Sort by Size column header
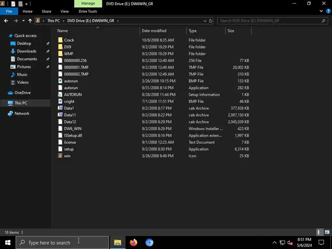This screenshot has width=332, height=249. (x=238, y=31)
